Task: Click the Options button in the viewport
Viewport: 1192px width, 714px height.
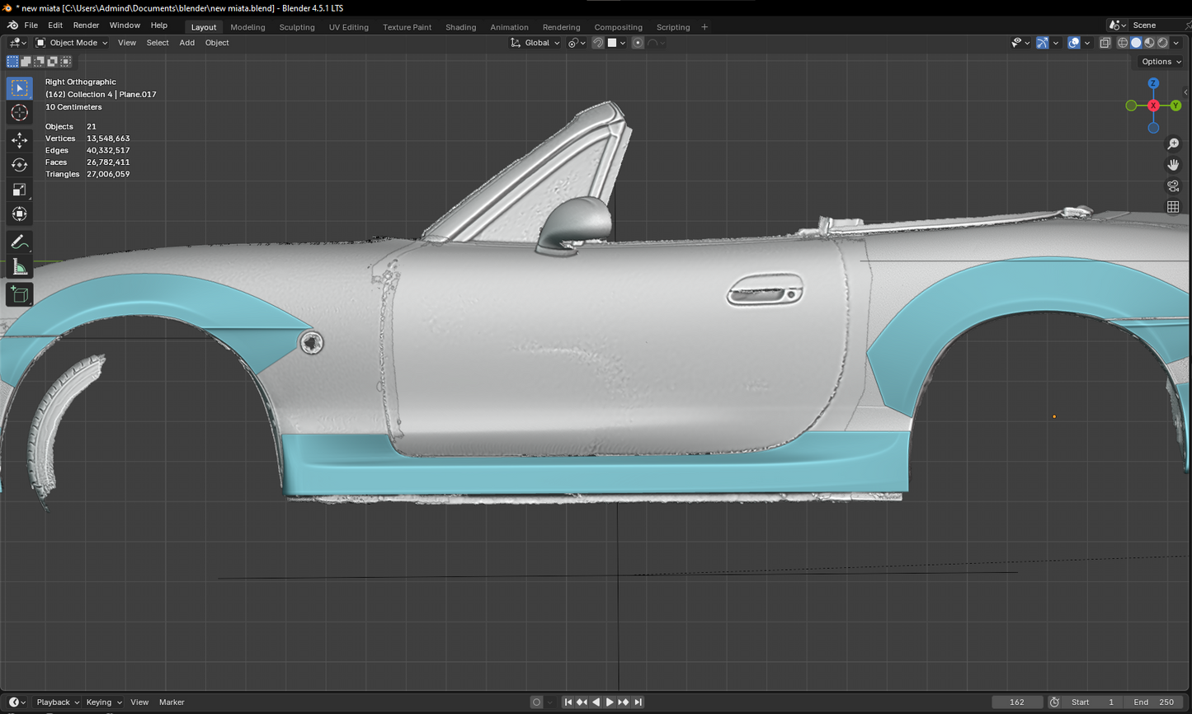Action: pos(1160,61)
